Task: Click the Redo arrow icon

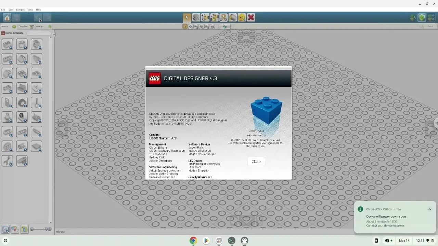Action: tap(47, 17)
